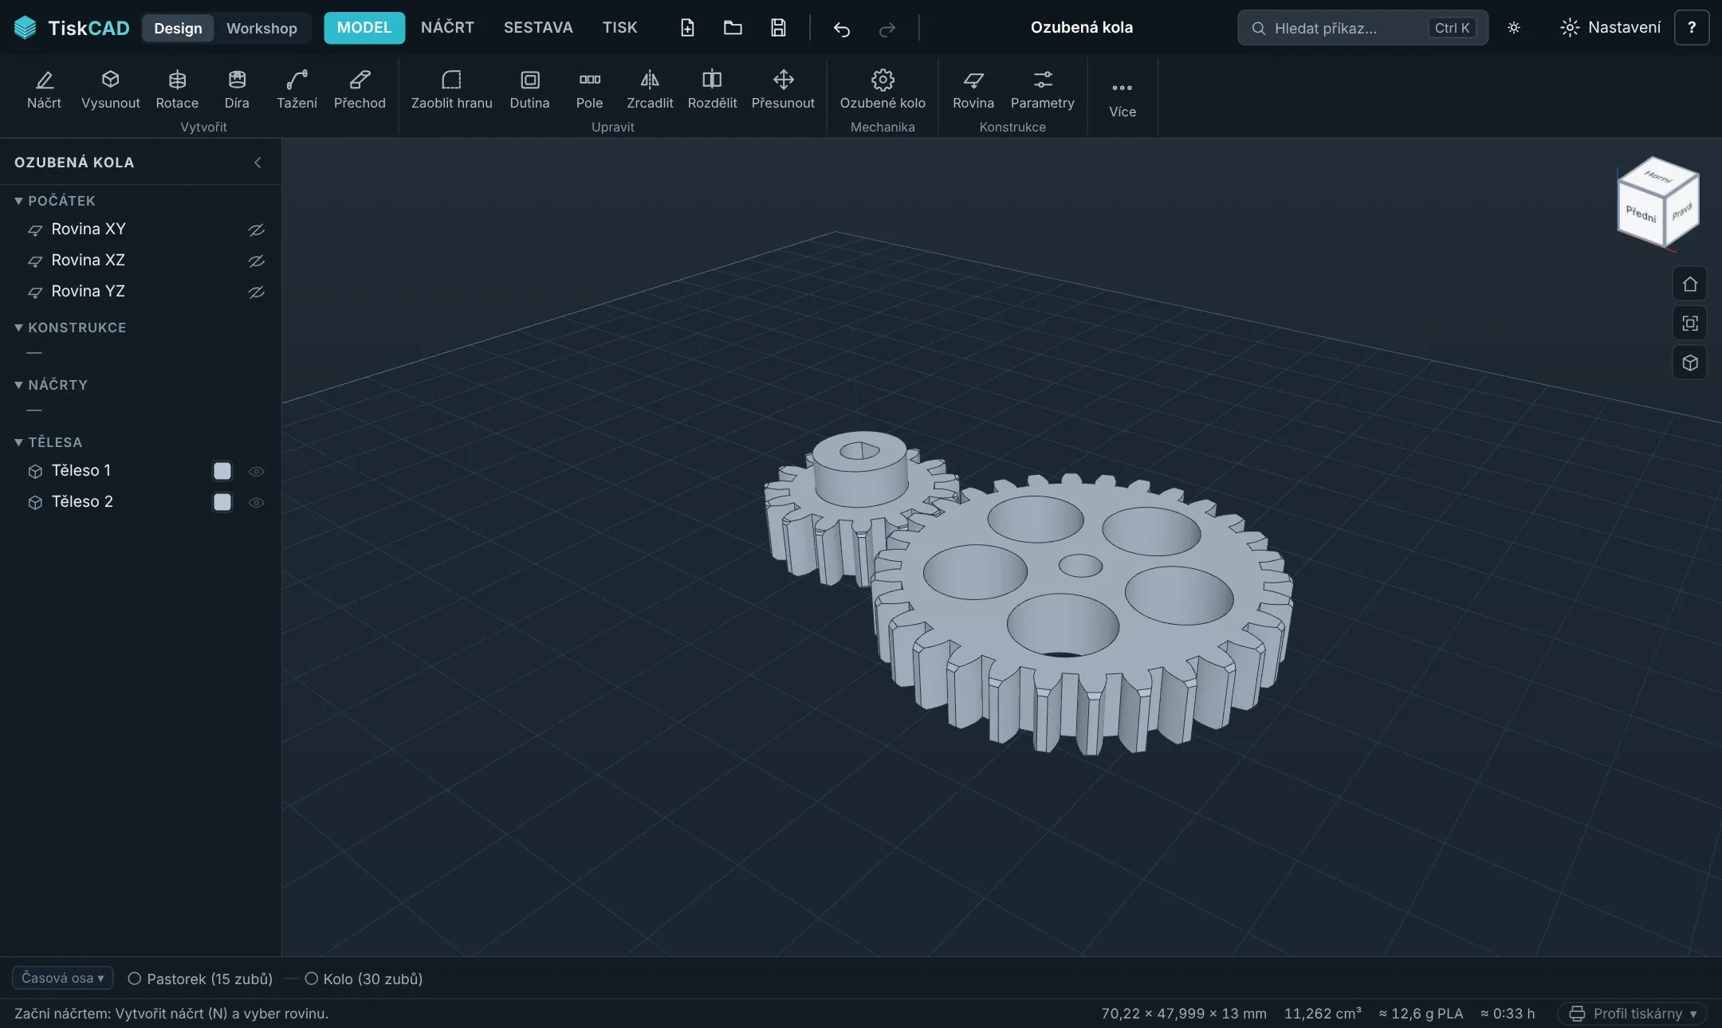Undo the last action
The width and height of the screenshot is (1722, 1028).
tap(841, 29)
